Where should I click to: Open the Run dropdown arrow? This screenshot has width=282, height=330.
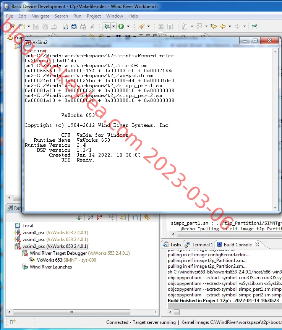(128, 26)
